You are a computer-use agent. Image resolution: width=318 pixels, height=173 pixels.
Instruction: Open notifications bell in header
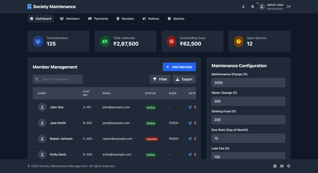click(x=253, y=7)
